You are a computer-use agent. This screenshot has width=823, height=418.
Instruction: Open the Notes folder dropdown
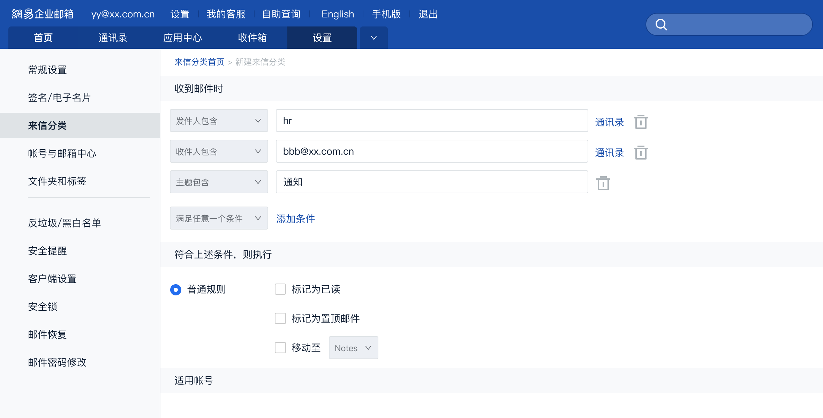(353, 347)
